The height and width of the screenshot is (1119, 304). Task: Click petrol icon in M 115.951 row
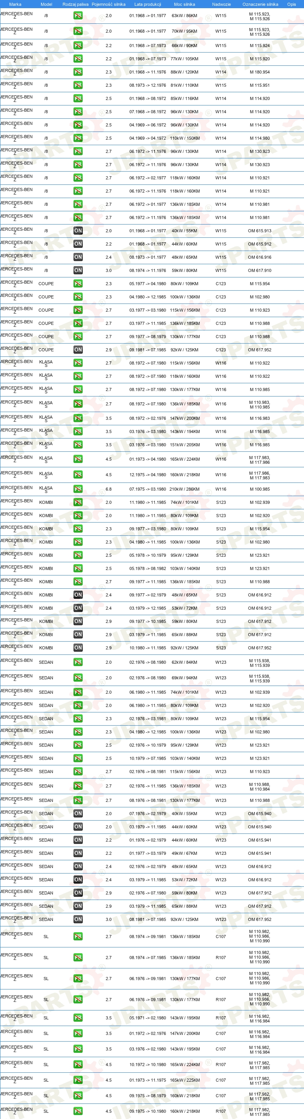coord(78,85)
